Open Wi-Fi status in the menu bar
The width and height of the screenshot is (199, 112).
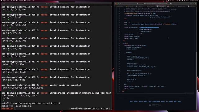(184, 1)
